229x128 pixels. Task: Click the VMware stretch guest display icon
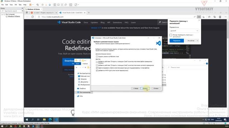[76, 5]
